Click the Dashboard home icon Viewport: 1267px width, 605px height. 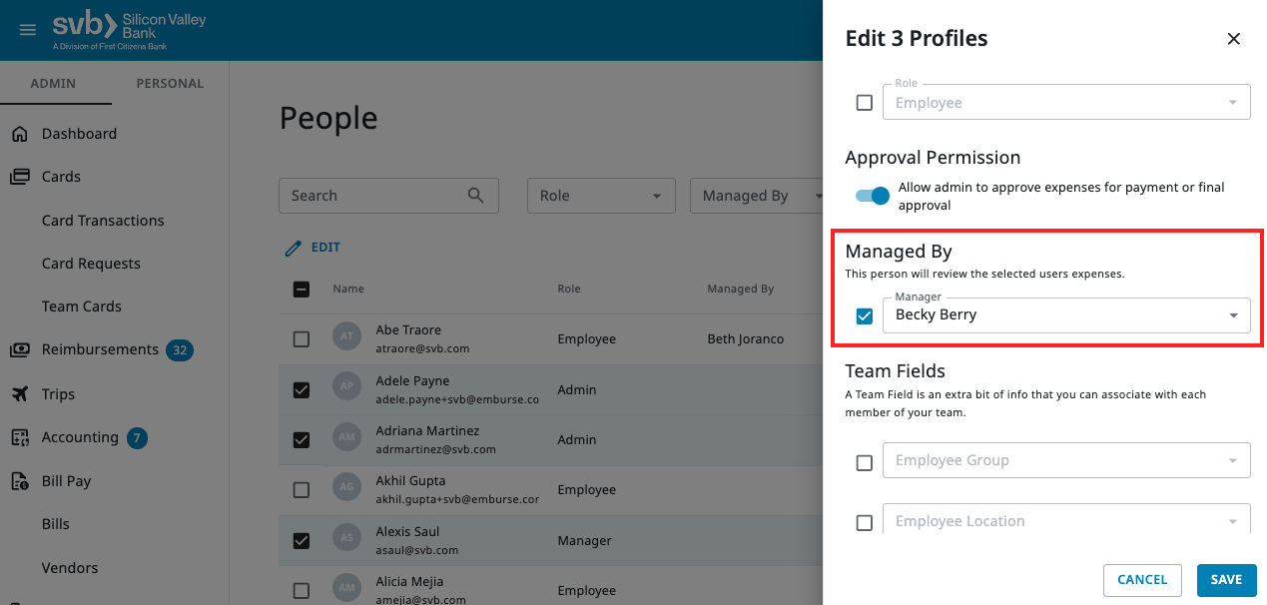(x=20, y=134)
